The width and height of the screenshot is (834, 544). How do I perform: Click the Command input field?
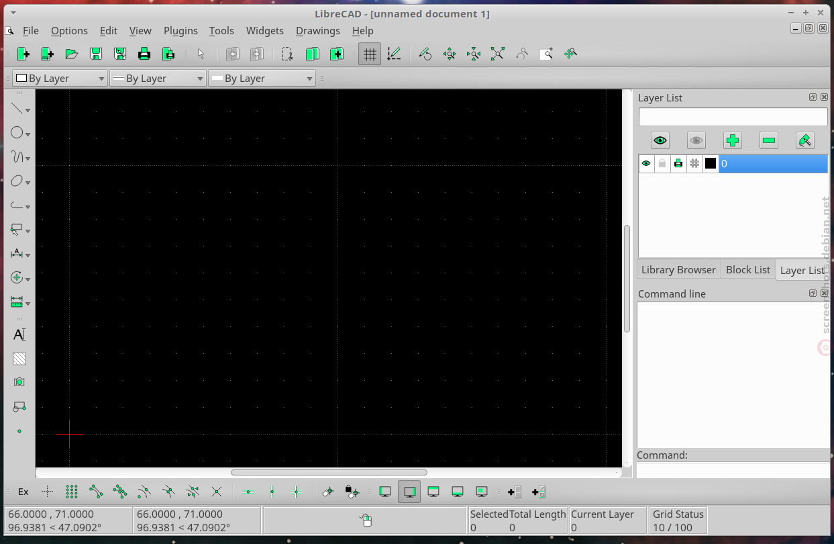pyautogui.click(x=733, y=470)
